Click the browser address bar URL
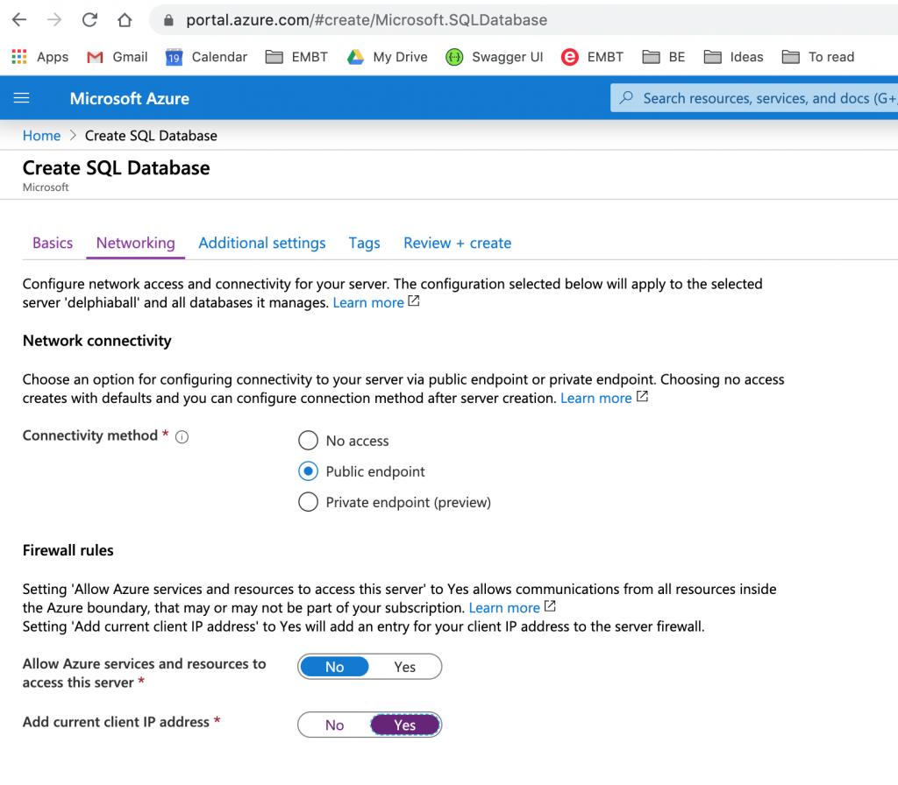The width and height of the screenshot is (898, 785). 367,20
